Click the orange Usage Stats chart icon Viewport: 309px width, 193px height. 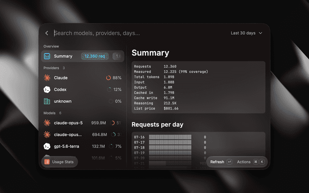coord(47,162)
